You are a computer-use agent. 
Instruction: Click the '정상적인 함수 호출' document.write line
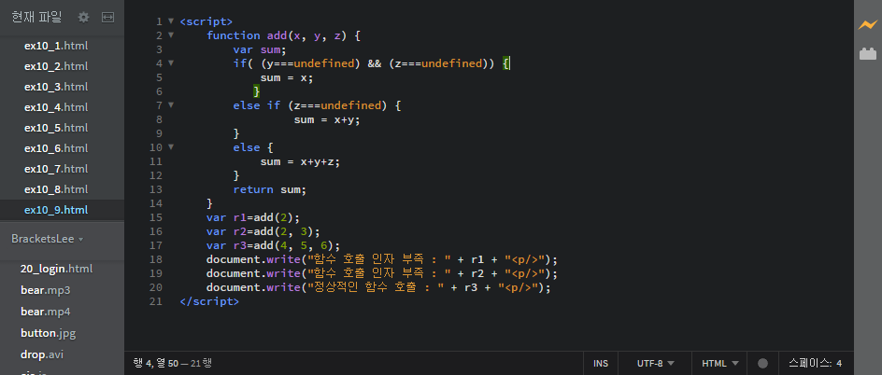click(x=378, y=288)
